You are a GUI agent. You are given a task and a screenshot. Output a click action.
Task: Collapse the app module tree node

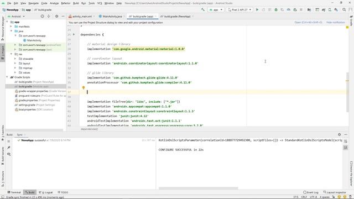point(7,22)
